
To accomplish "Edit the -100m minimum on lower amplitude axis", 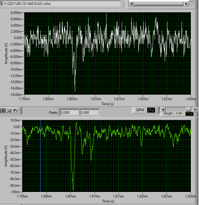I will point(15,192).
